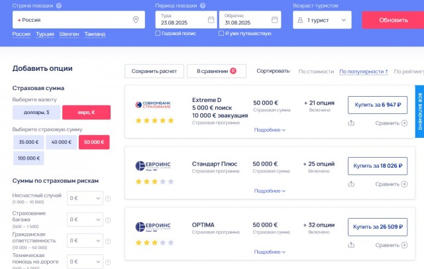Expand Подробнее for Стандарт Плюс

[270, 191]
